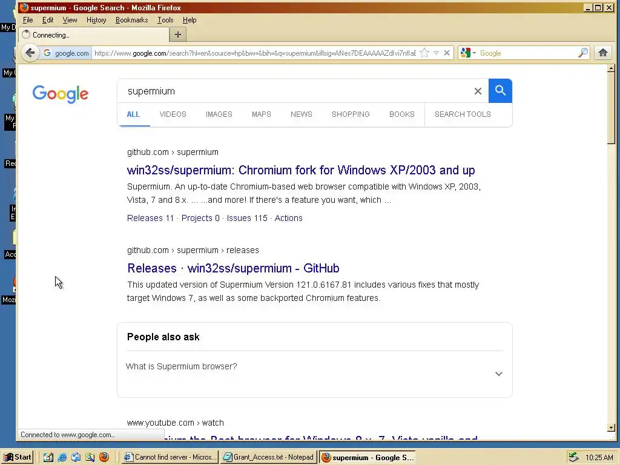Click the github.com › supermium breadcrumb

pyautogui.click(x=173, y=152)
